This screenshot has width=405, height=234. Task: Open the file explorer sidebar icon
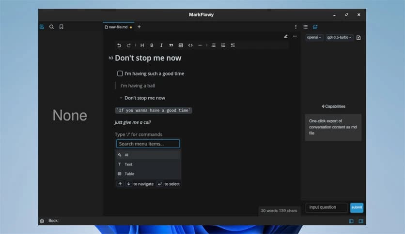point(42,27)
